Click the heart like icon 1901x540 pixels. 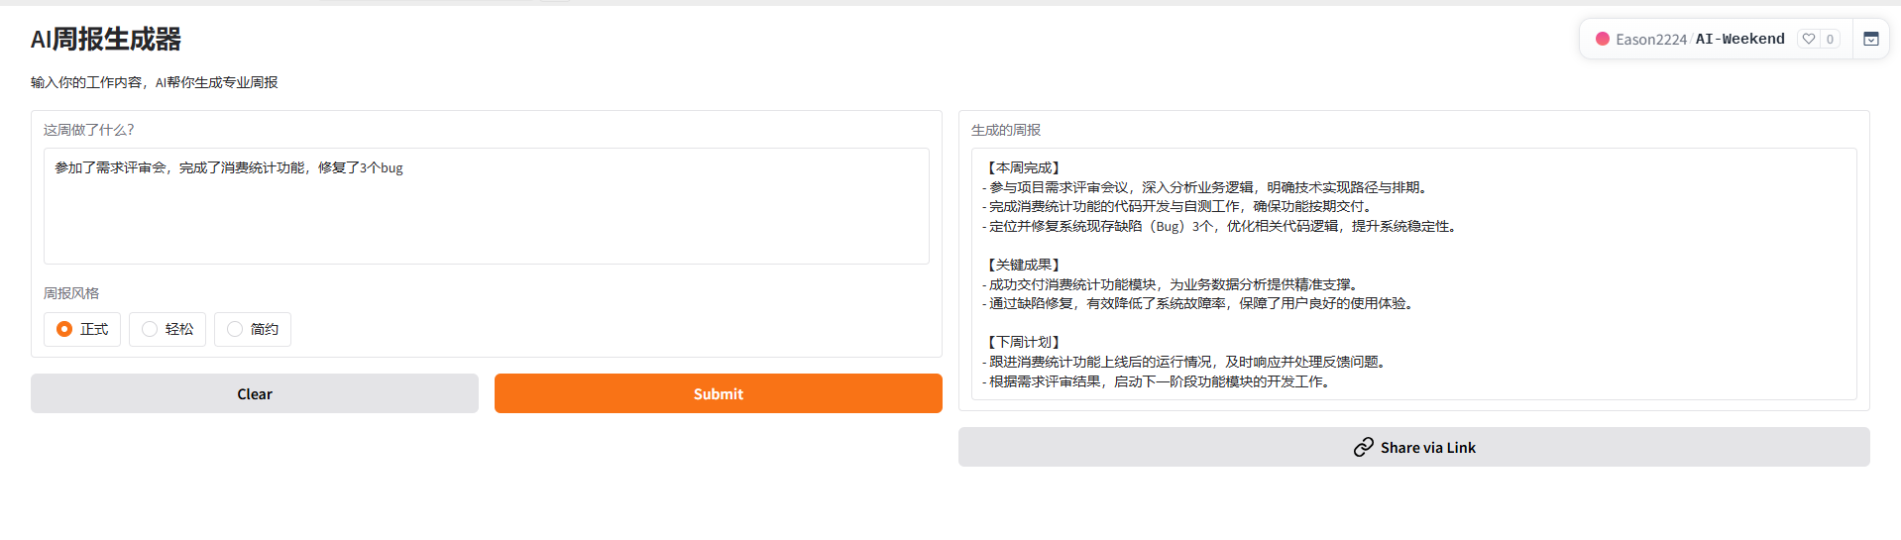(x=1809, y=39)
